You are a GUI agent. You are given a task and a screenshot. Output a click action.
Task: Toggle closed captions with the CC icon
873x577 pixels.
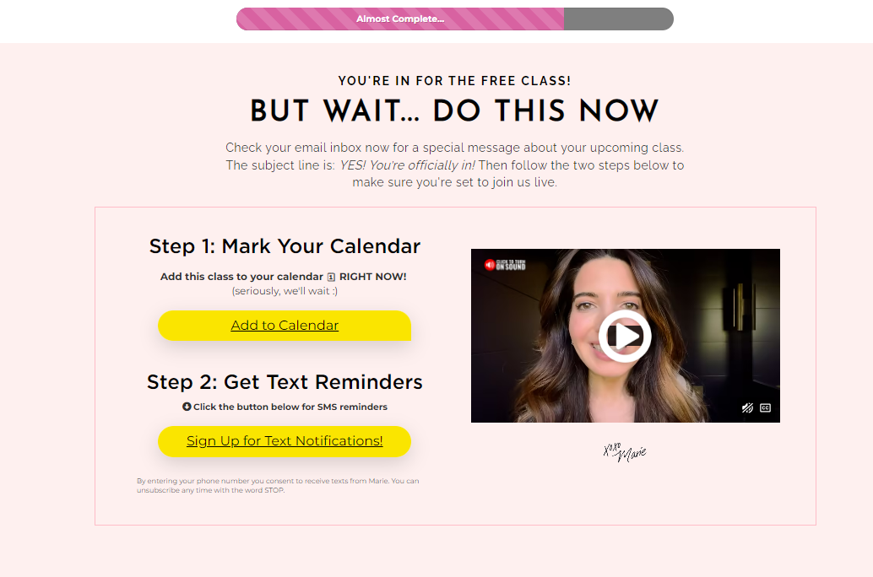pos(766,407)
